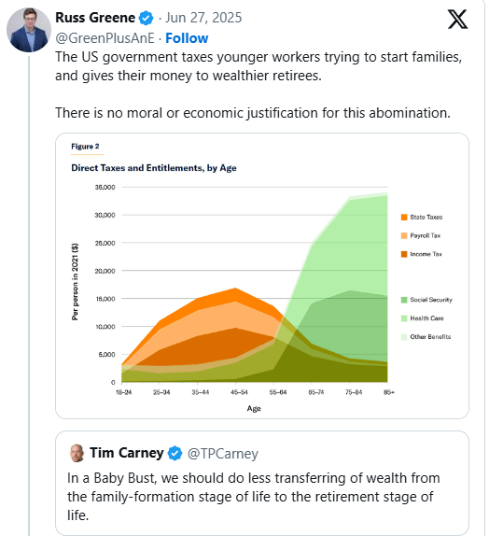Open the Russ Greene display name

click(x=95, y=18)
